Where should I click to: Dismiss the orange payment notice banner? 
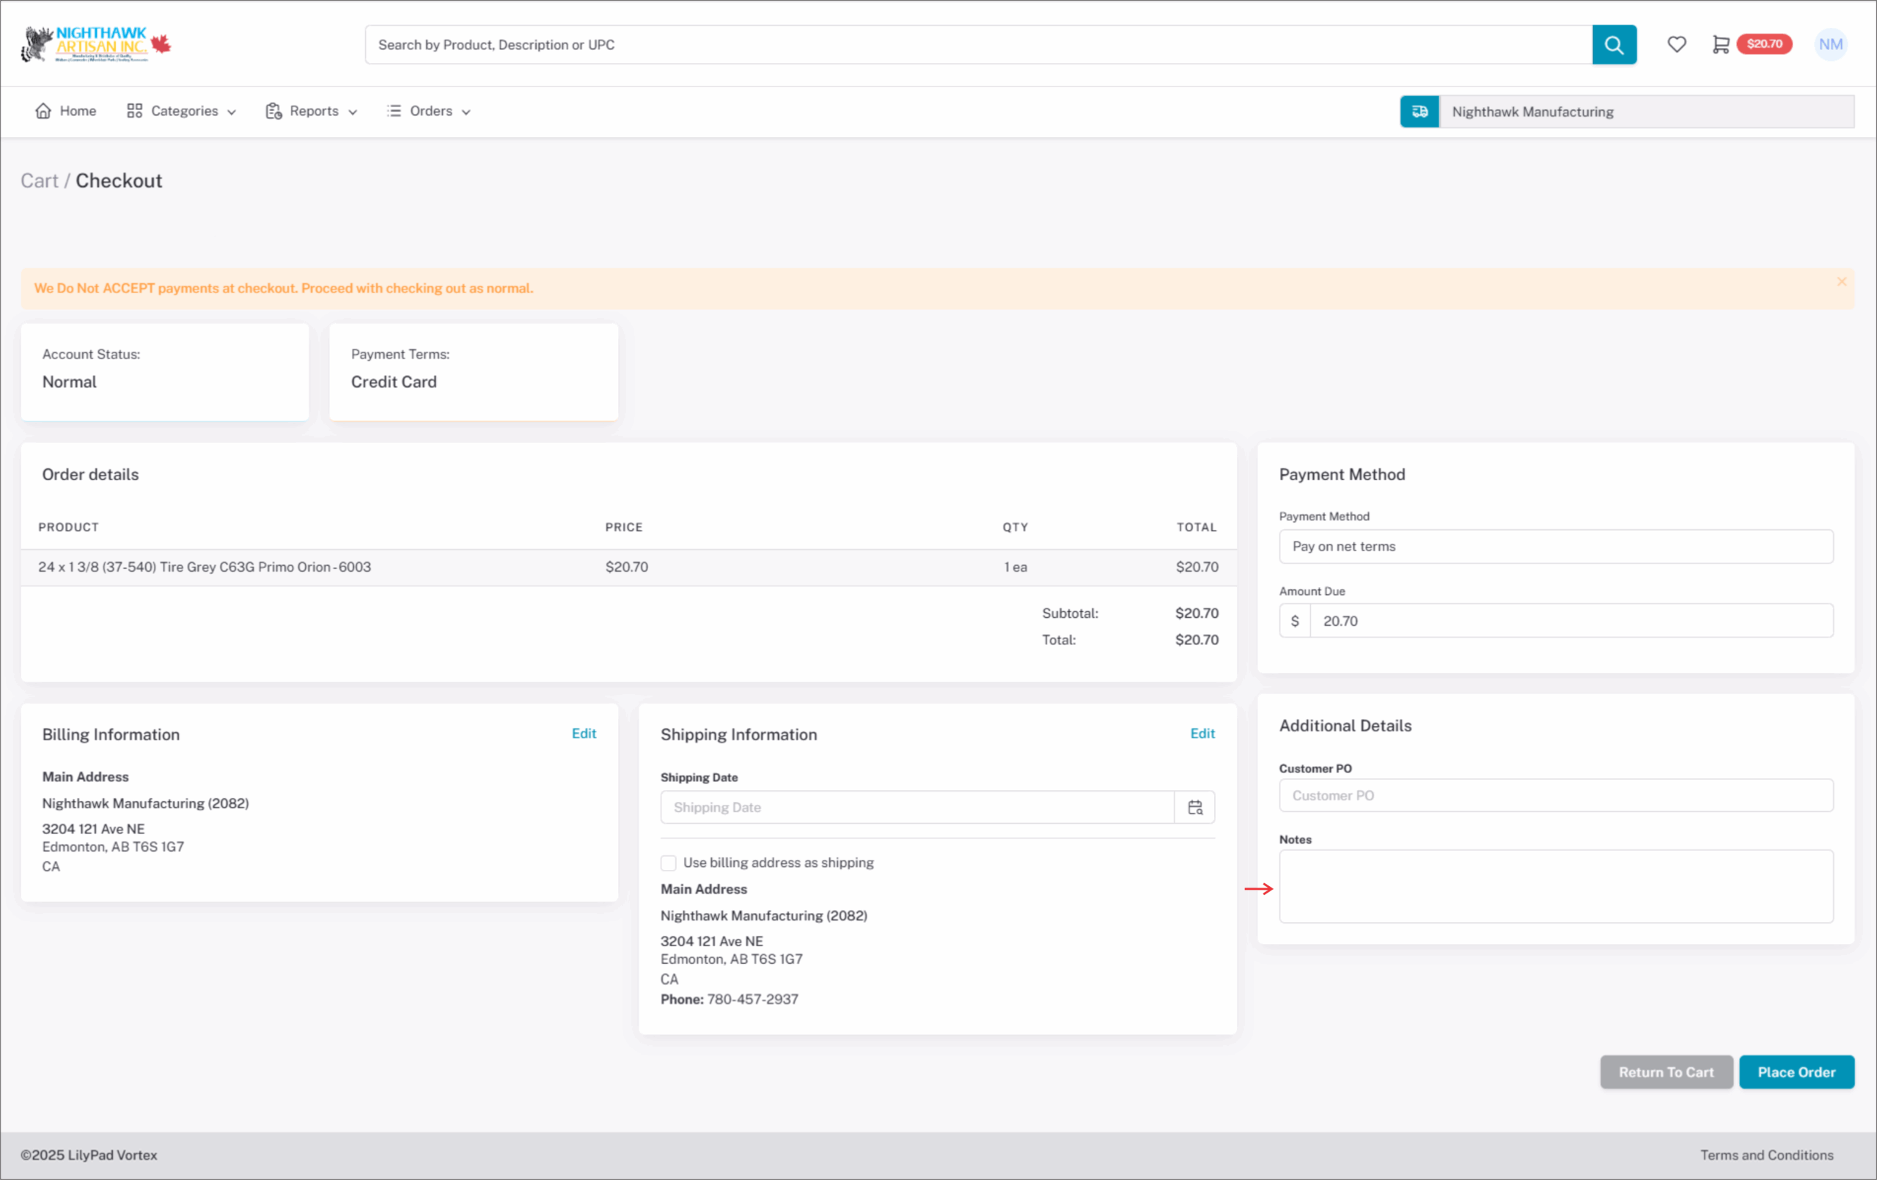(1842, 281)
